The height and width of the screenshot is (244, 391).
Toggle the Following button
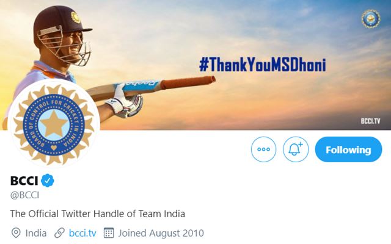(348, 149)
